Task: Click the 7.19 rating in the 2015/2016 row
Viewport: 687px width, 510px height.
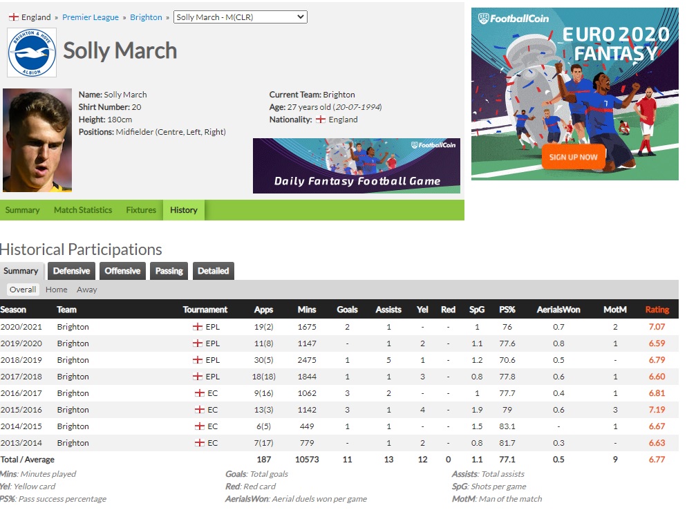Action: coord(657,410)
